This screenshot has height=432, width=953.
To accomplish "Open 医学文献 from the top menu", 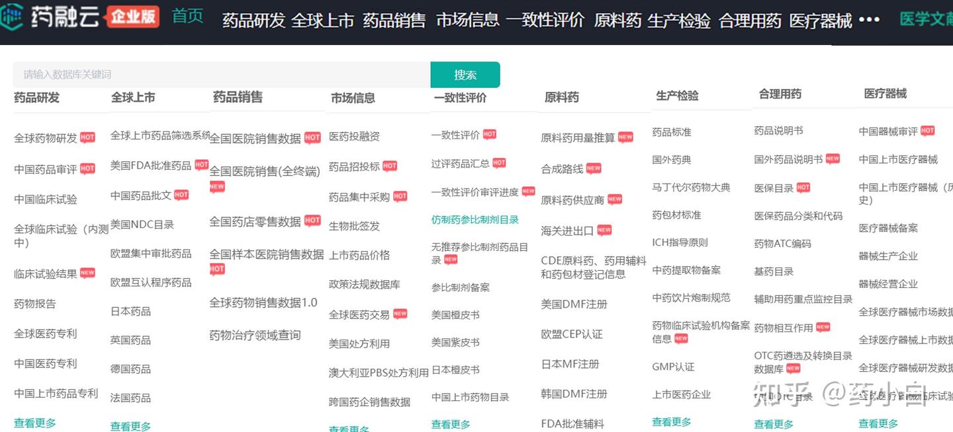I will 929,19.
